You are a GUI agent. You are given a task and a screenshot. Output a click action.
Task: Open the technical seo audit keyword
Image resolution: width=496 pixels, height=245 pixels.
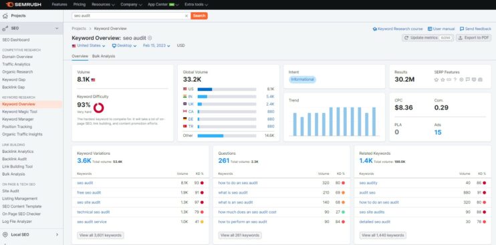pos(94,212)
